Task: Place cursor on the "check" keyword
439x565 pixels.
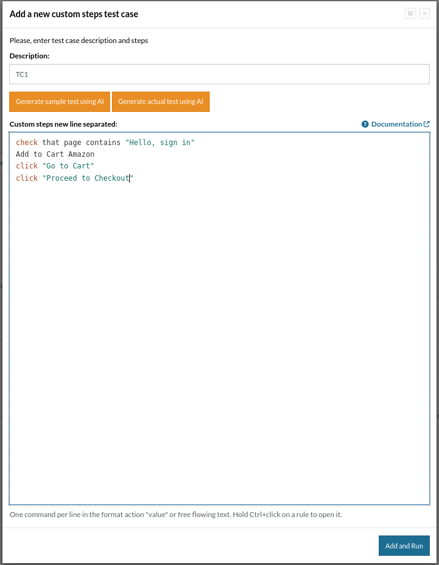Action: [x=26, y=143]
